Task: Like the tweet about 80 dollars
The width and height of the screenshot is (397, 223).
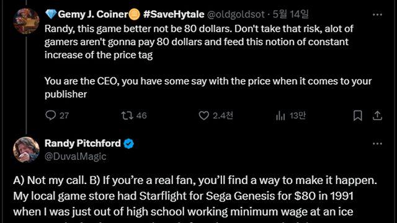Action: [x=203, y=116]
